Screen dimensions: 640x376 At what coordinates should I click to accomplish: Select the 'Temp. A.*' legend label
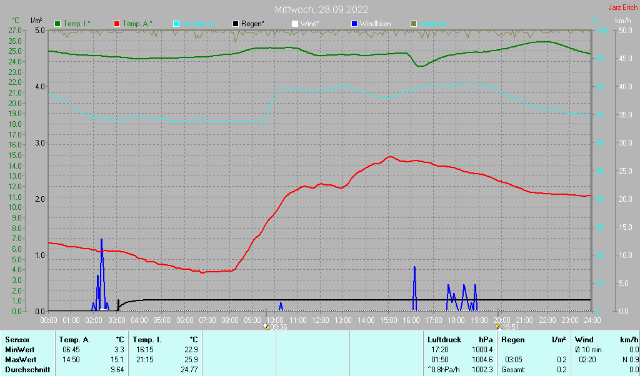(137, 24)
